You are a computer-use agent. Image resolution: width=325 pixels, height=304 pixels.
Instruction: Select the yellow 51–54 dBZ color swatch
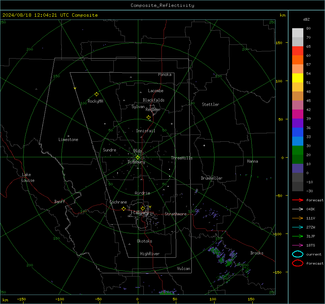pos(298,78)
